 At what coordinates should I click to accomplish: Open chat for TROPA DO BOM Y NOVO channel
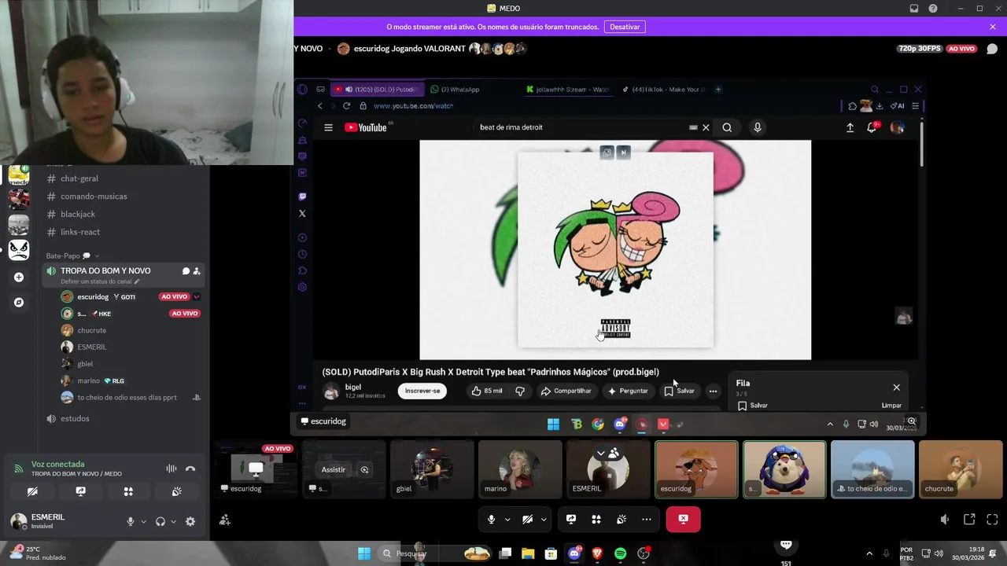186,271
